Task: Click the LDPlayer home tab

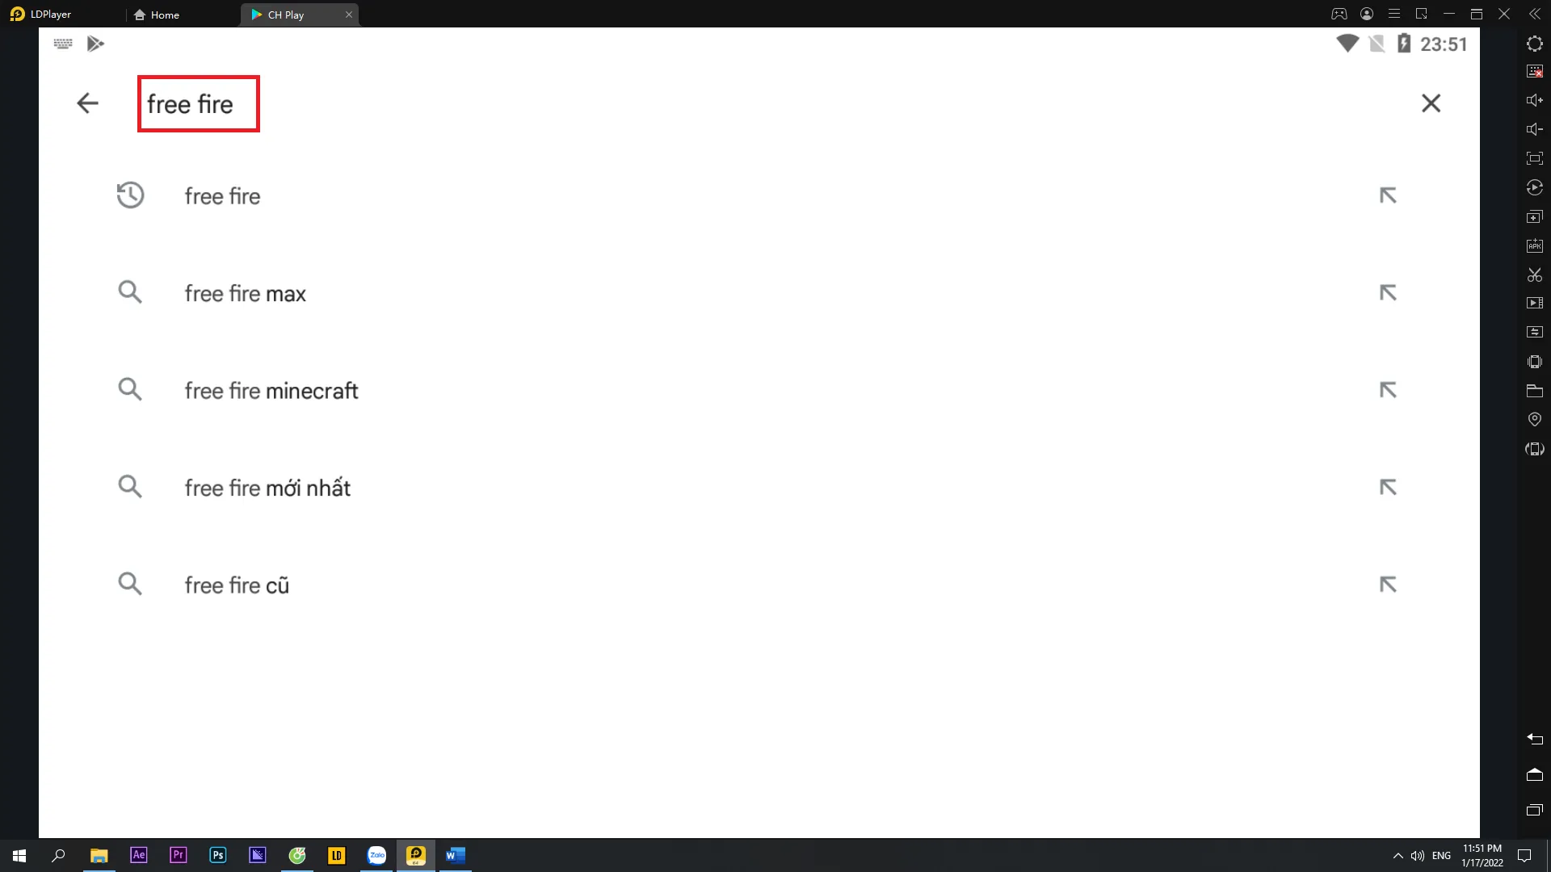Action: (165, 14)
